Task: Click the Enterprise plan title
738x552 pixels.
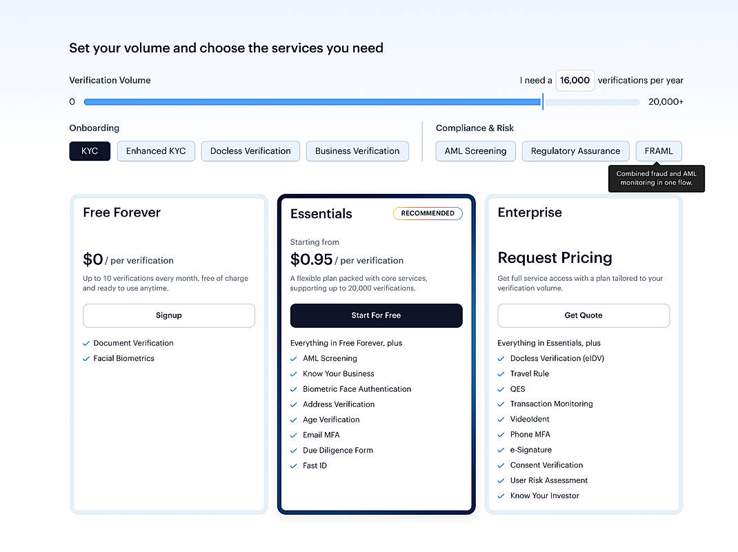Action: pos(530,213)
